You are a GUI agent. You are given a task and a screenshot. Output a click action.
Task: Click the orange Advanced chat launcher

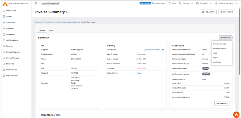point(236,115)
